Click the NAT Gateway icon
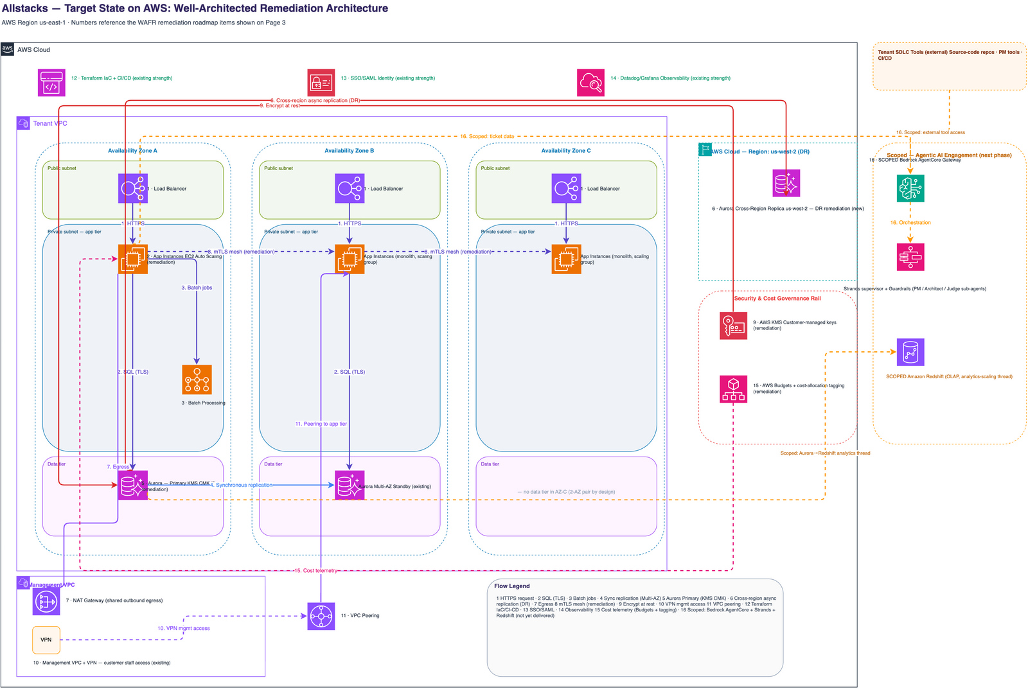Image resolution: width=1028 pixels, height=689 pixels. click(46, 601)
